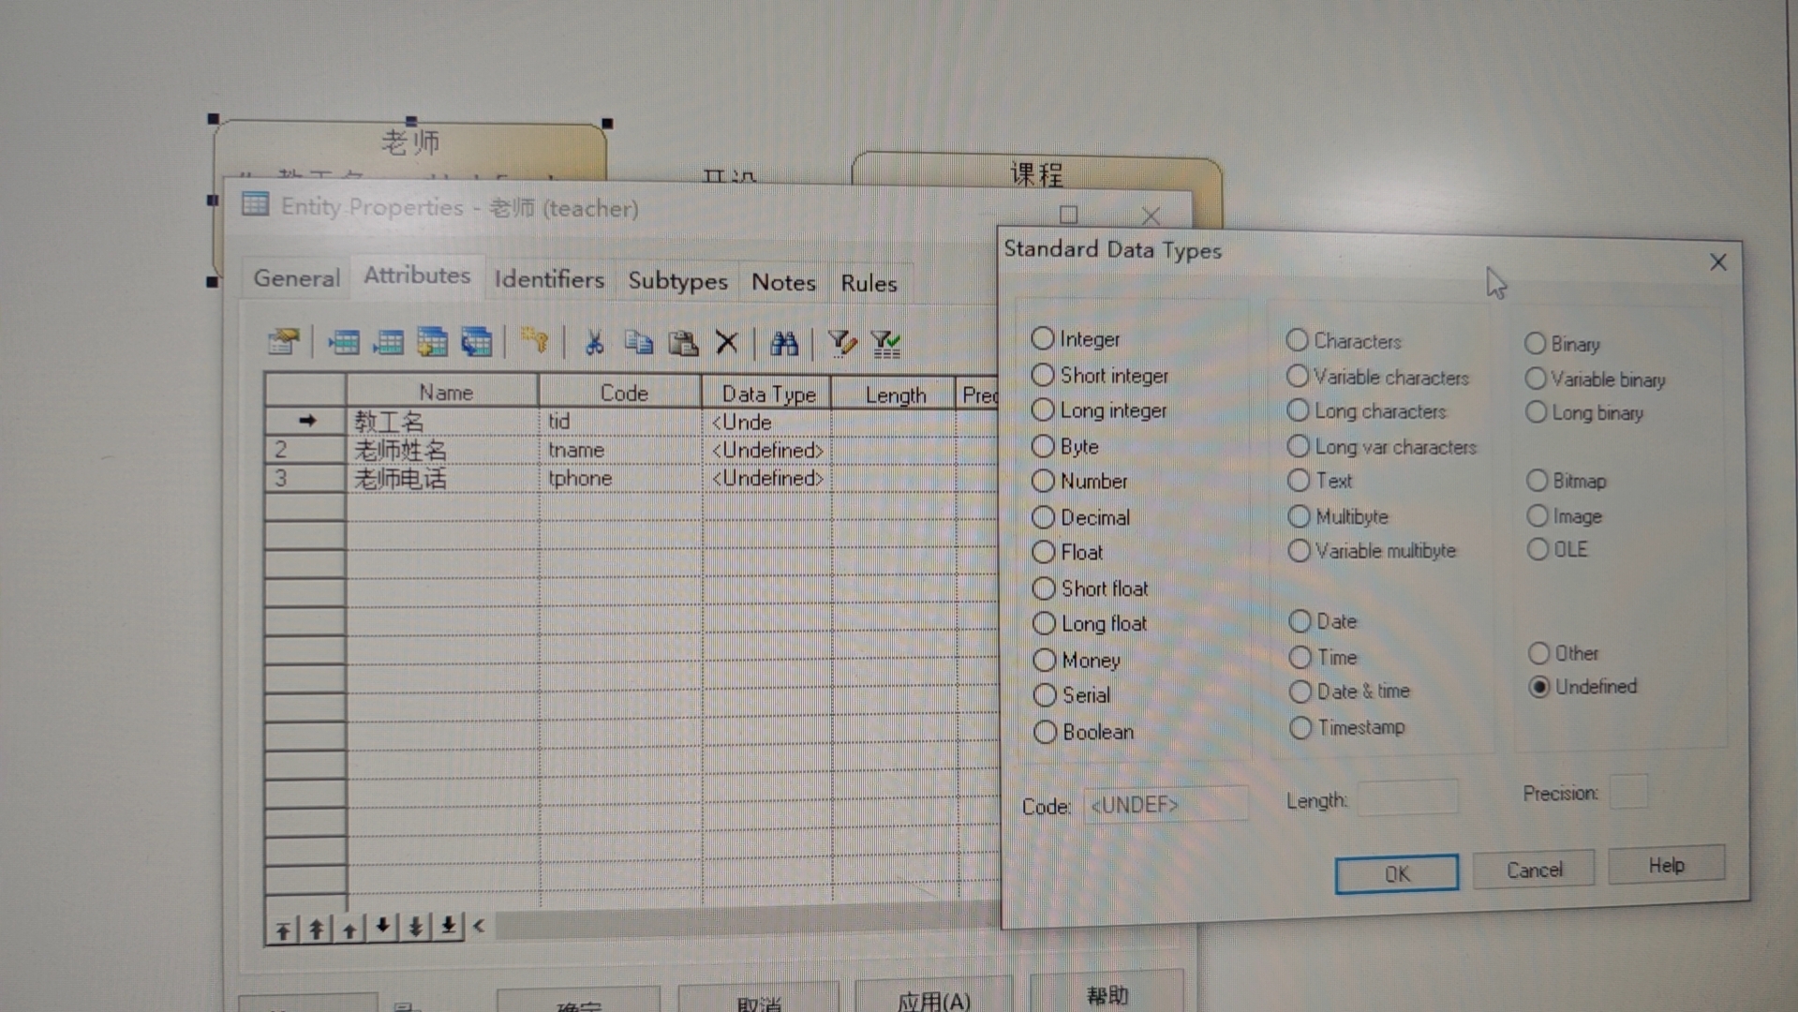
Task: Confirm data type with OK button
Action: click(1396, 873)
